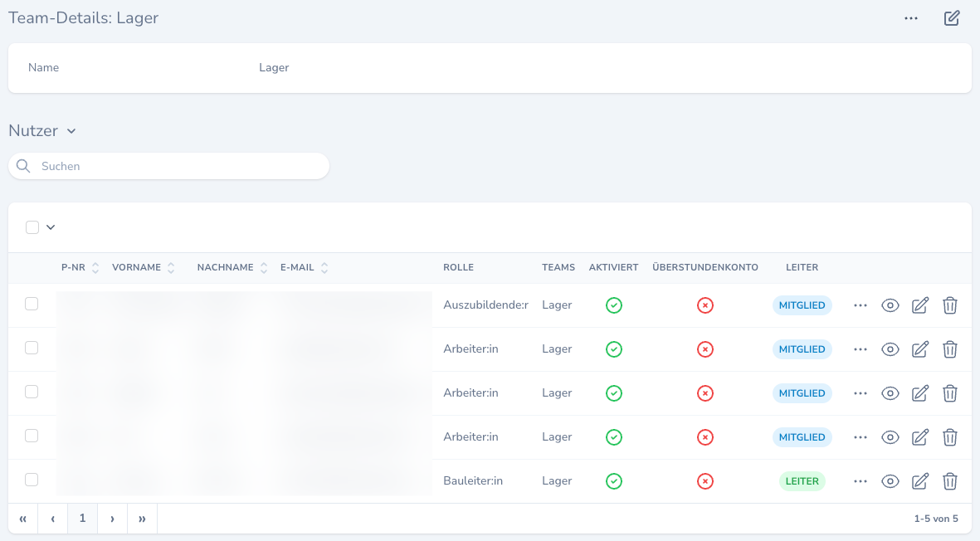Expand the Nutzer section dropdown
The height and width of the screenshot is (541, 980).
click(71, 131)
